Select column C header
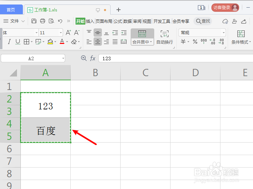This screenshot has height=189, width=253. coord(145,72)
